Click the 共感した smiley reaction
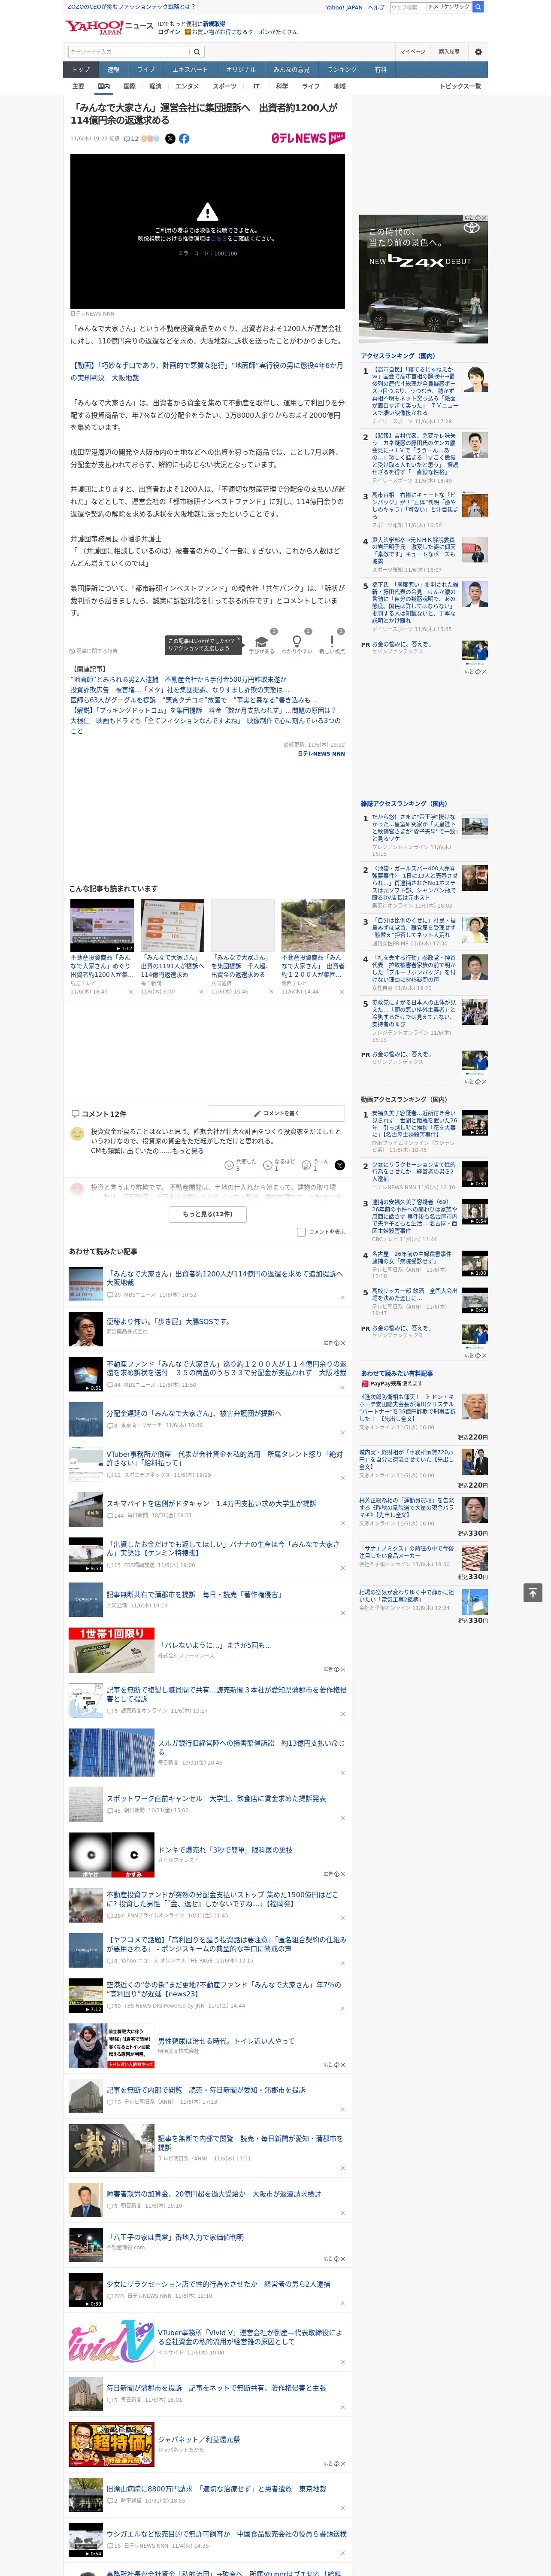The width and height of the screenshot is (551, 2576). click(229, 1166)
